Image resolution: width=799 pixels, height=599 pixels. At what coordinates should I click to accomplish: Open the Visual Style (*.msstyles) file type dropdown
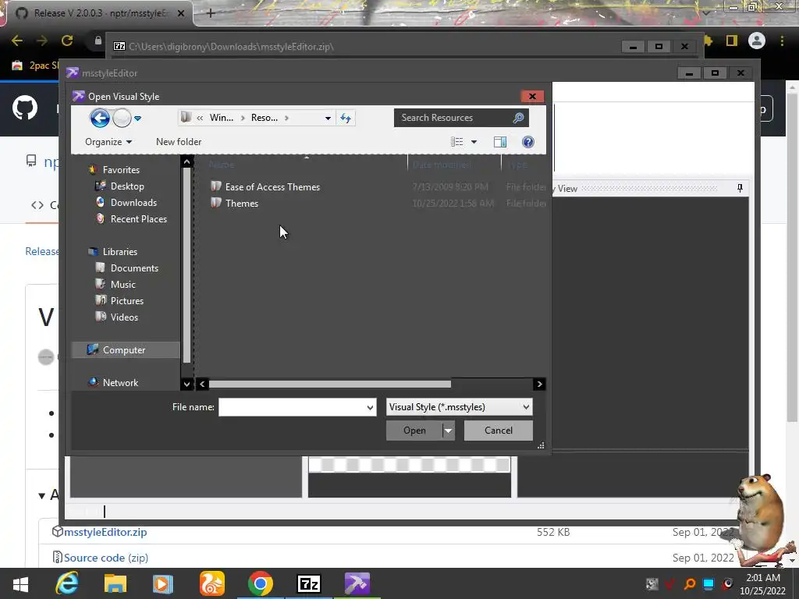click(x=459, y=407)
